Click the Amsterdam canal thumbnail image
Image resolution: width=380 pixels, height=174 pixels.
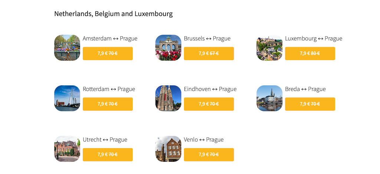point(67,48)
